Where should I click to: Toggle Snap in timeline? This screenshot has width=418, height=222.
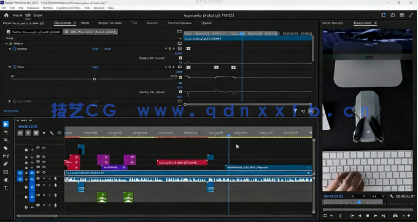(x=28, y=133)
